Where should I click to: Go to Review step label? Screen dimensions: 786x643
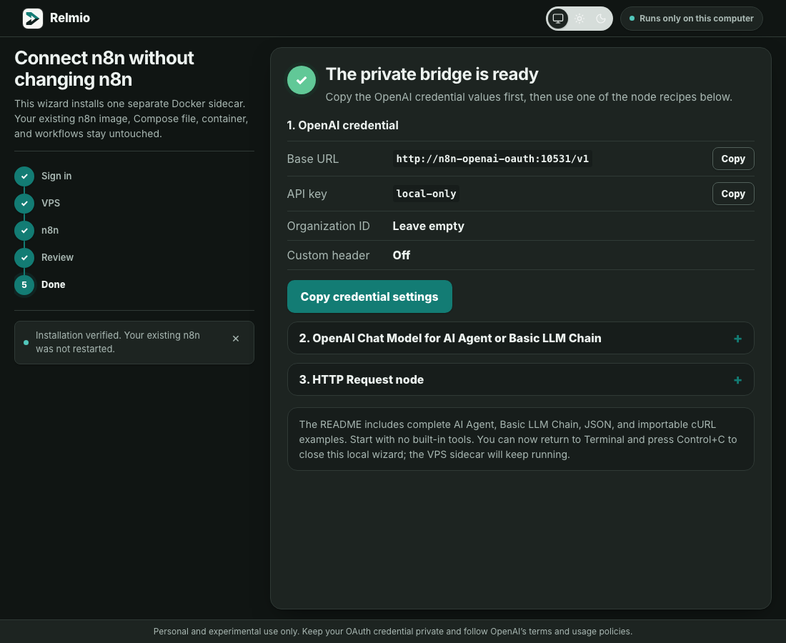57,257
